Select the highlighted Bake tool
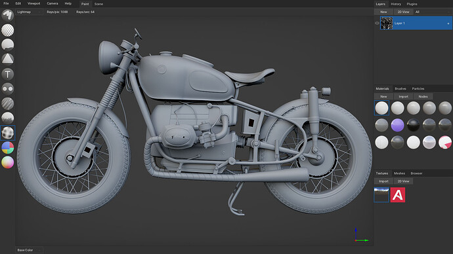This screenshot has height=254, width=453. (7, 133)
